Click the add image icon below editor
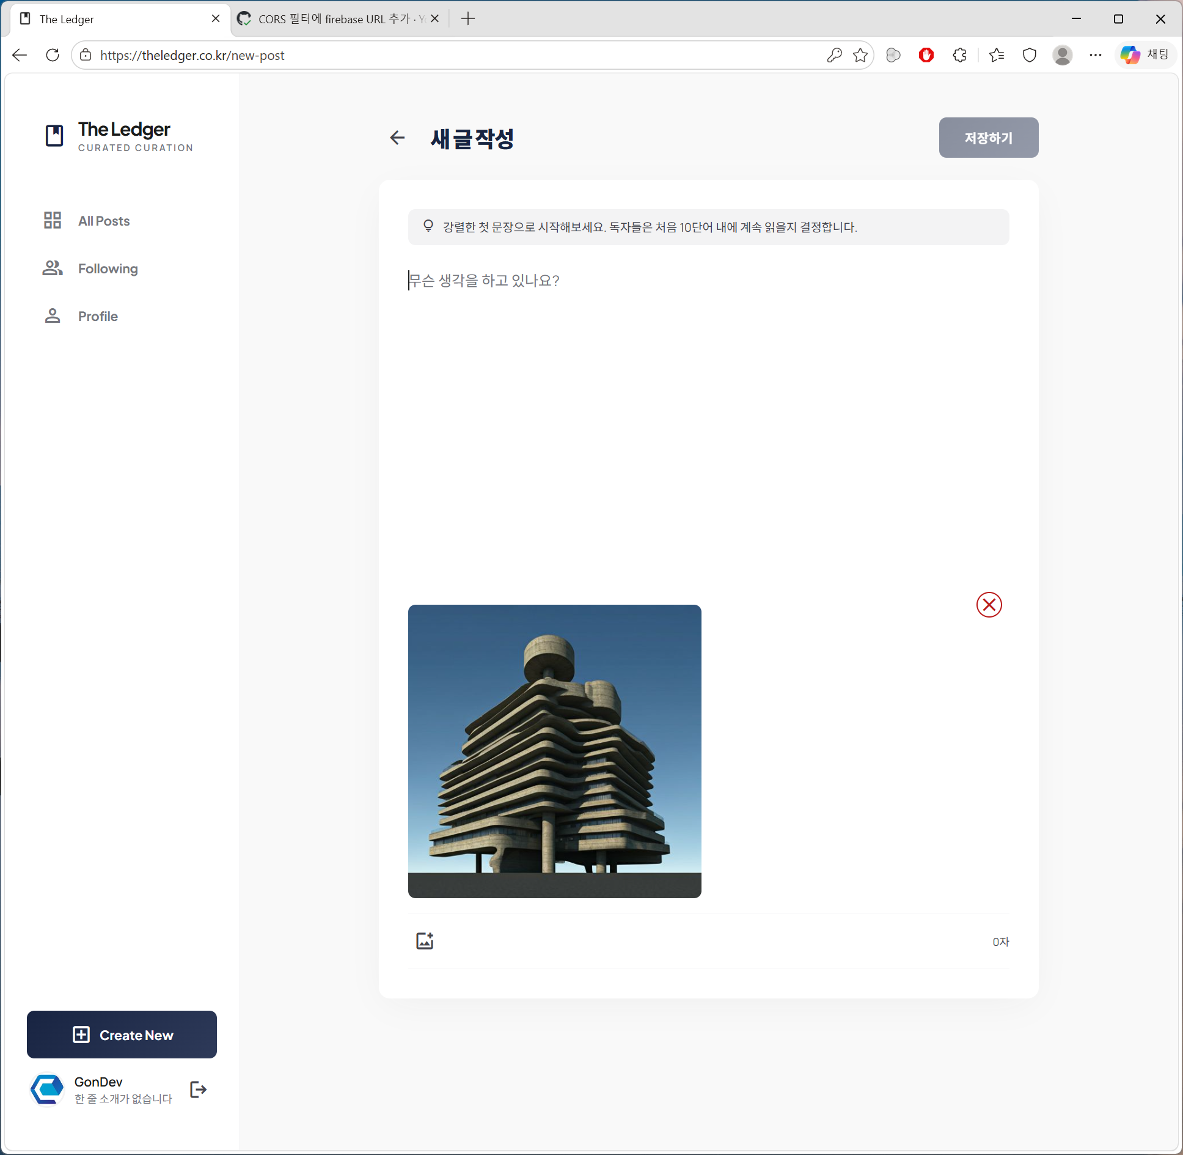The width and height of the screenshot is (1183, 1155). point(425,940)
